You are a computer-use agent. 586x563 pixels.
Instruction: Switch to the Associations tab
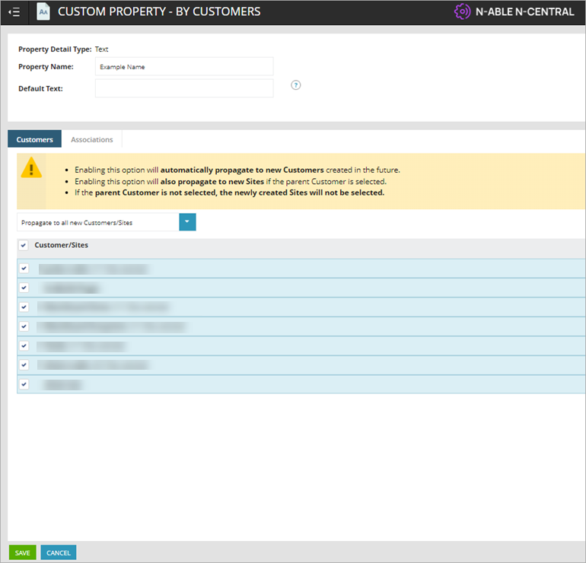click(x=92, y=139)
